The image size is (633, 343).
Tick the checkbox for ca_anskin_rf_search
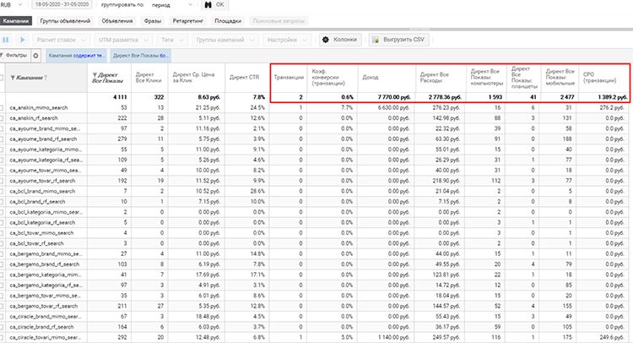coord(2,118)
